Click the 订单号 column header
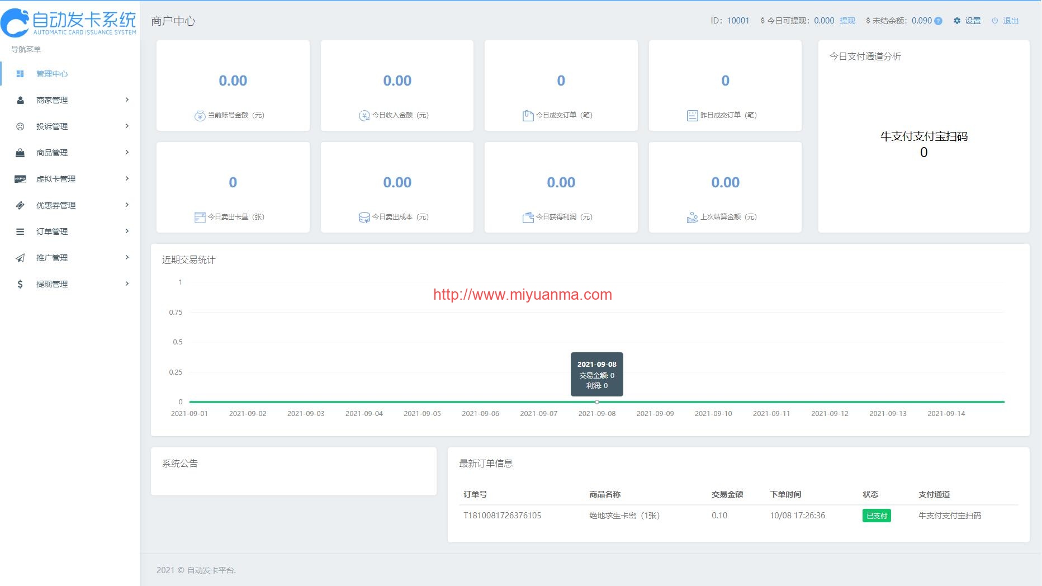Screen dimensions: 1042x586 (x=475, y=494)
